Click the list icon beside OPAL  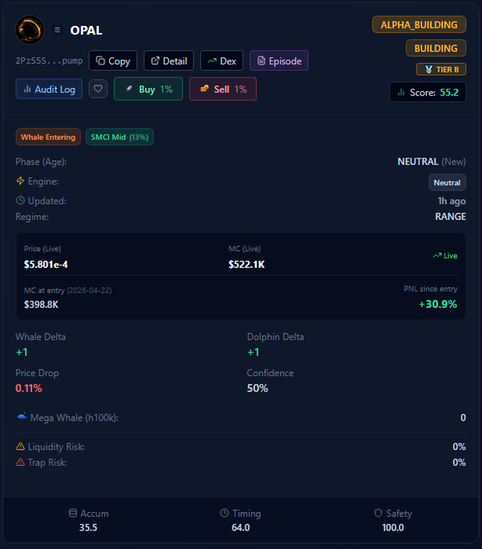point(57,30)
